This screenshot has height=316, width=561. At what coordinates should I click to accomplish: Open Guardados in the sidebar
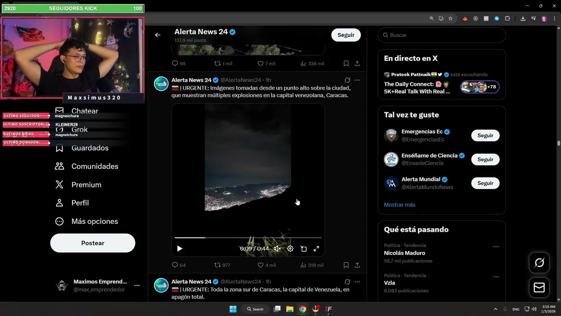(x=82, y=148)
